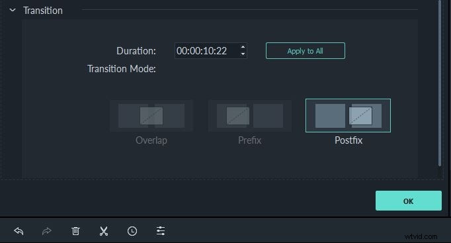
Task: Open the edit adjustments sliders icon
Action: pos(161,231)
